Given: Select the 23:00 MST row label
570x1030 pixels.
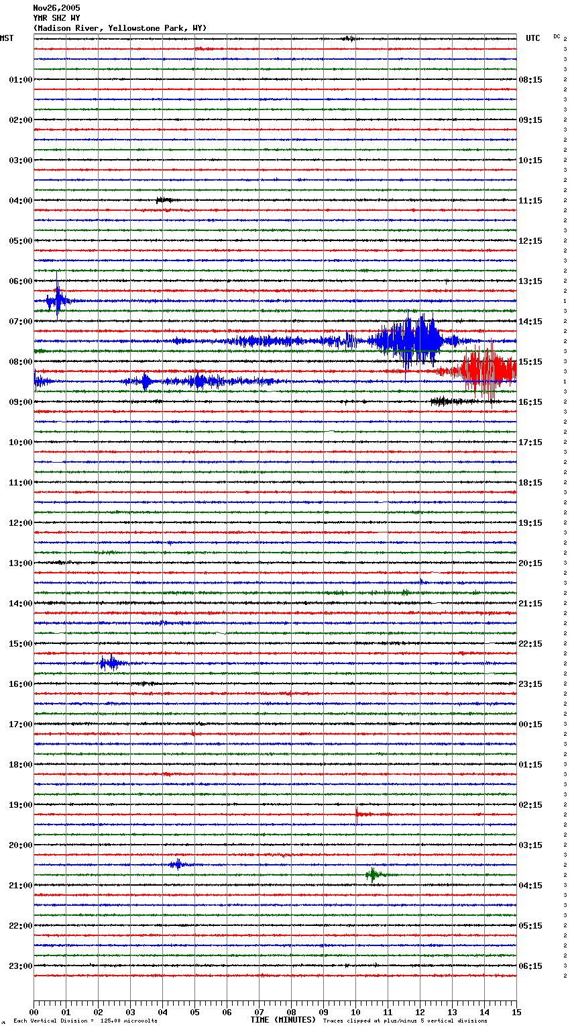Looking at the screenshot, I should tap(20, 966).
